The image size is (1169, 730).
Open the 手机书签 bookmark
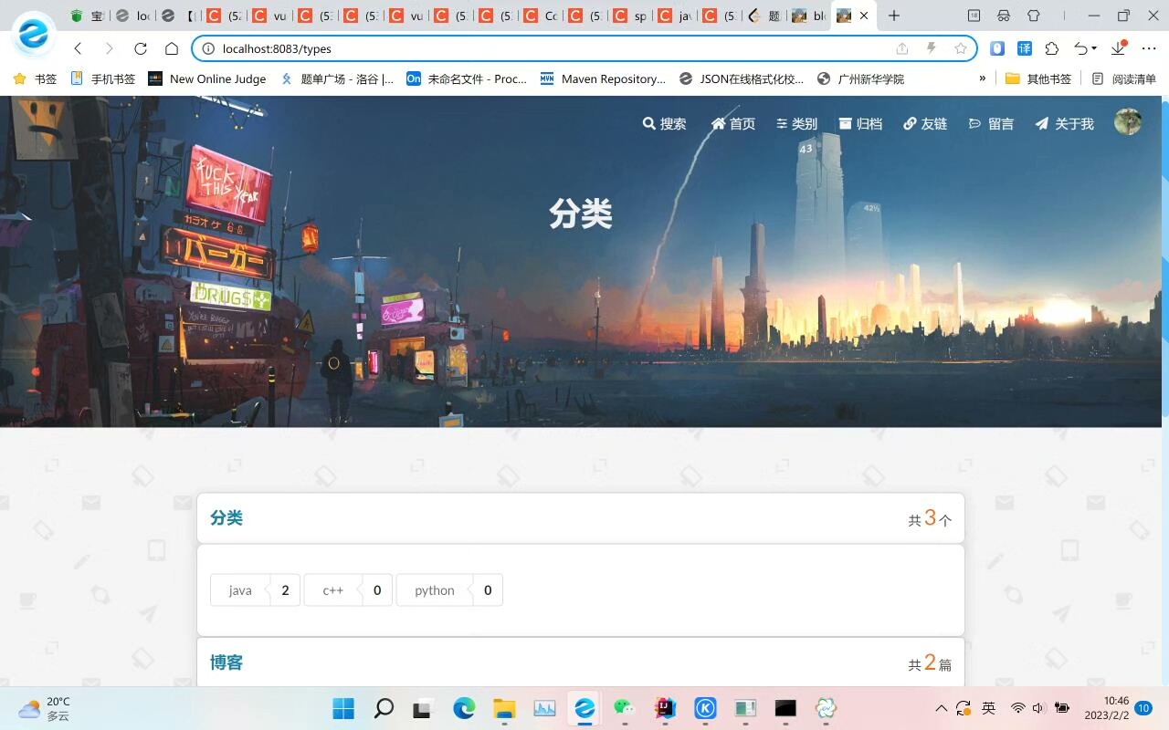103,79
